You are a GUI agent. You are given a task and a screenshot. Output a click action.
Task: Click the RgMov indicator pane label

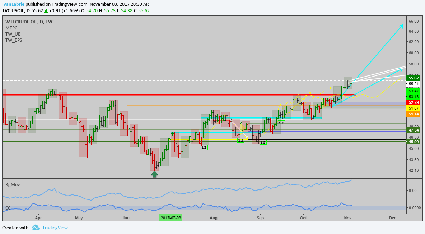pyautogui.click(x=13, y=185)
